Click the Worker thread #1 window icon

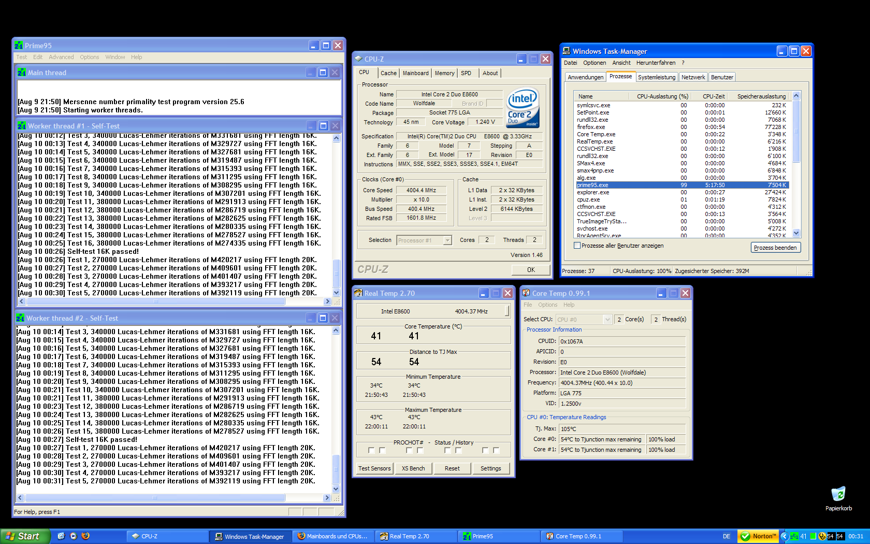pos(22,126)
